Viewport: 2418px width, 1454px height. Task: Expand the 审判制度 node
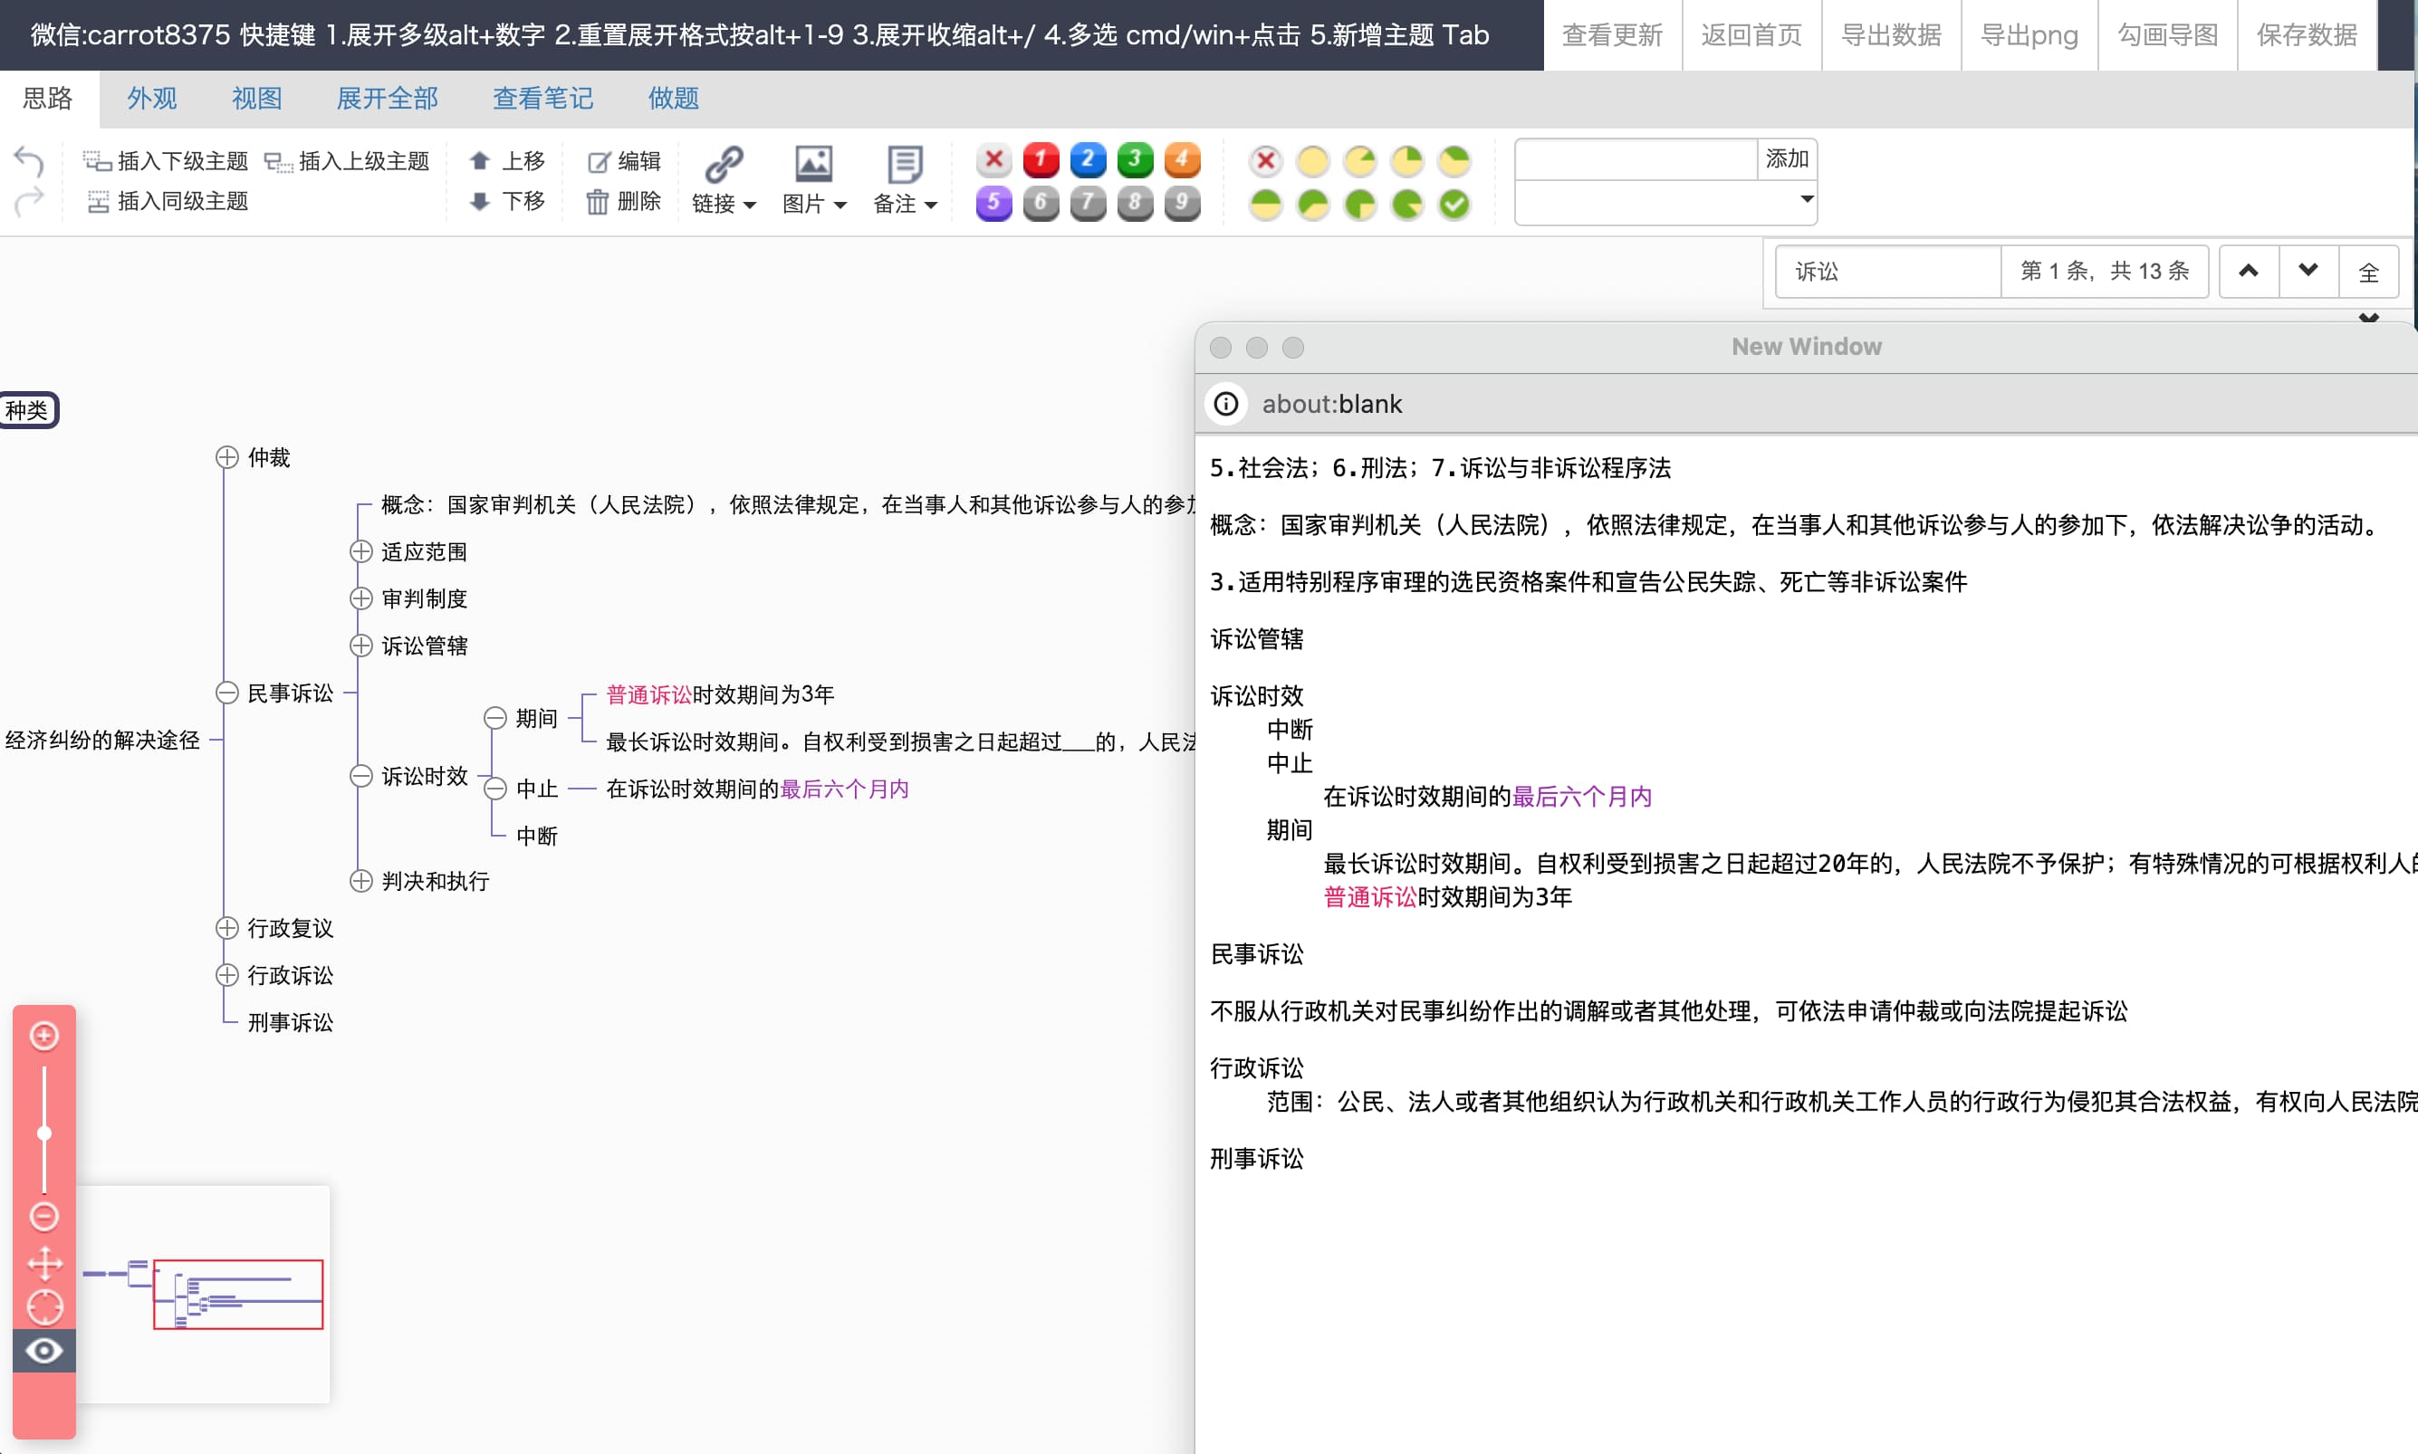[x=361, y=598]
